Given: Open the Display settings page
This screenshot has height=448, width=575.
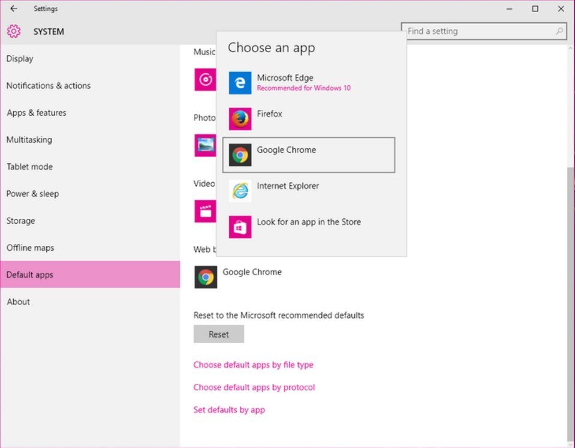Looking at the screenshot, I should 20,59.
